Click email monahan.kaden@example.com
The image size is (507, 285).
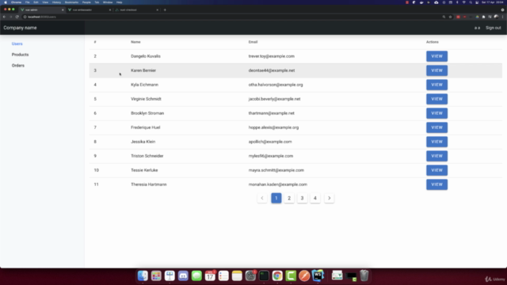click(x=278, y=184)
